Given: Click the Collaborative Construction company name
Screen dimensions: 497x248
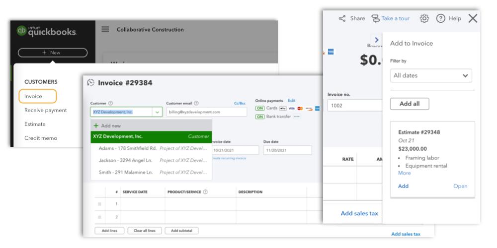Looking at the screenshot, I should (150, 29).
